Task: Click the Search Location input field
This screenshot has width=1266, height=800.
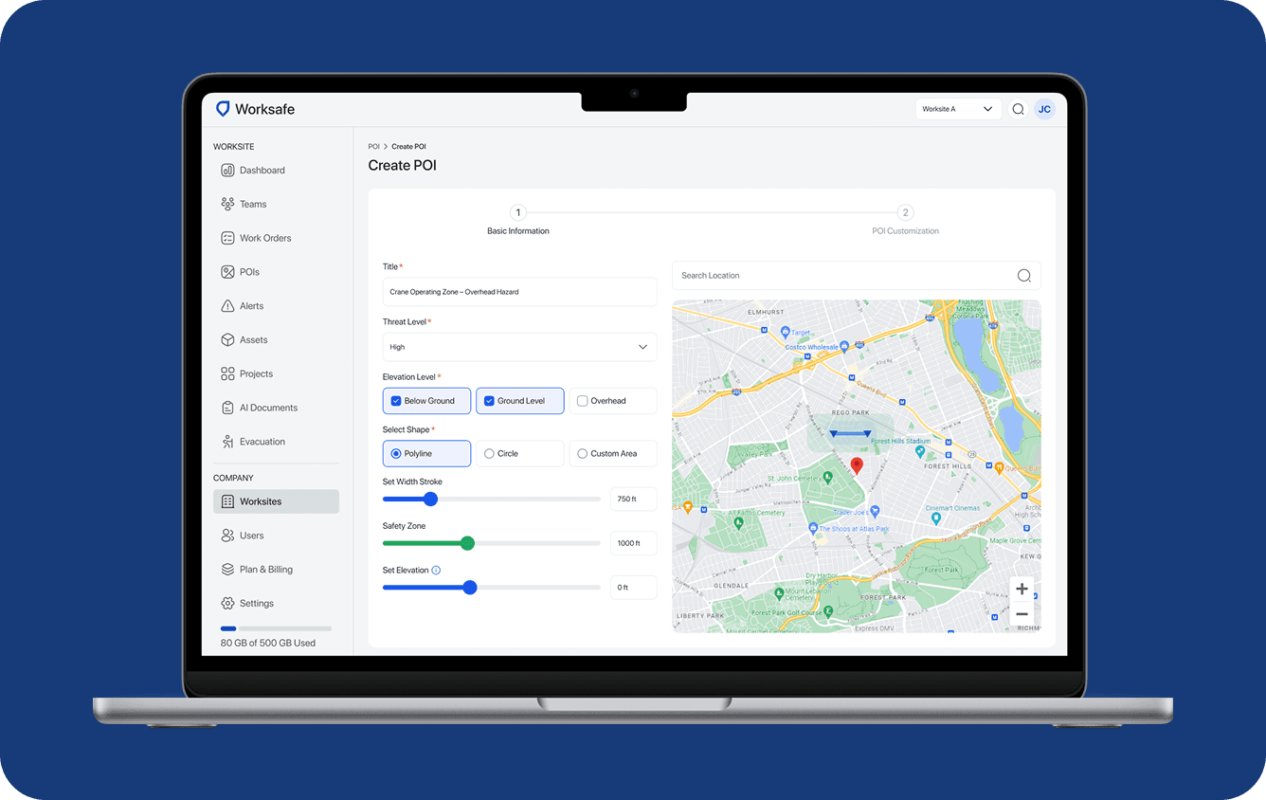Action: pyautogui.click(x=856, y=276)
